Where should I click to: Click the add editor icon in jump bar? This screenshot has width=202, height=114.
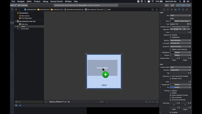(157, 9)
